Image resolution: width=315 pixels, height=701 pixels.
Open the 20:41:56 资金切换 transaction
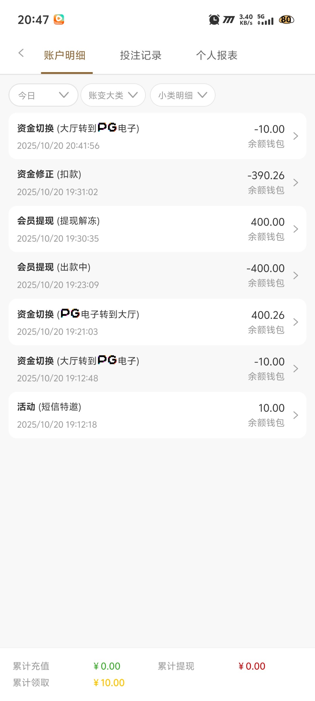(157, 136)
